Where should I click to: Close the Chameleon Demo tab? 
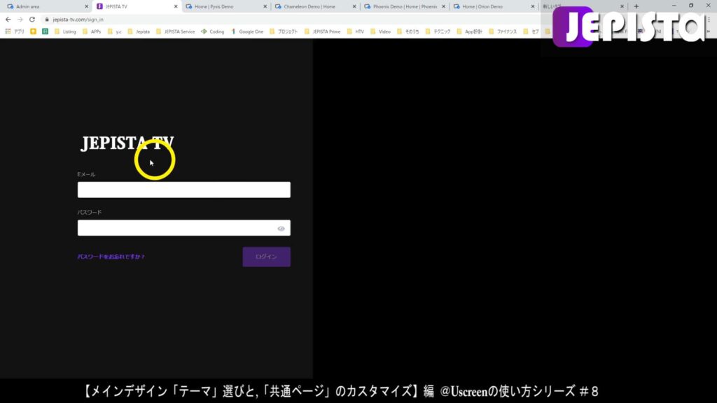pyautogui.click(x=354, y=6)
